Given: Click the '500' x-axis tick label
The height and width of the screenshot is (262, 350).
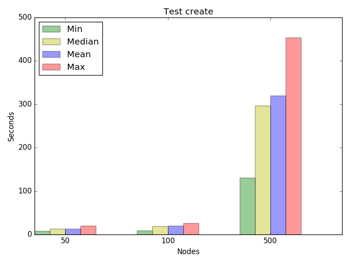Looking at the screenshot, I should click(x=270, y=241).
